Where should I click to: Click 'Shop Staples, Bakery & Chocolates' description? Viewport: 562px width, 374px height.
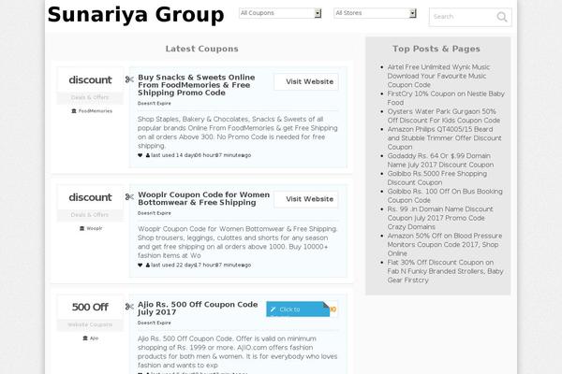tap(238, 133)
